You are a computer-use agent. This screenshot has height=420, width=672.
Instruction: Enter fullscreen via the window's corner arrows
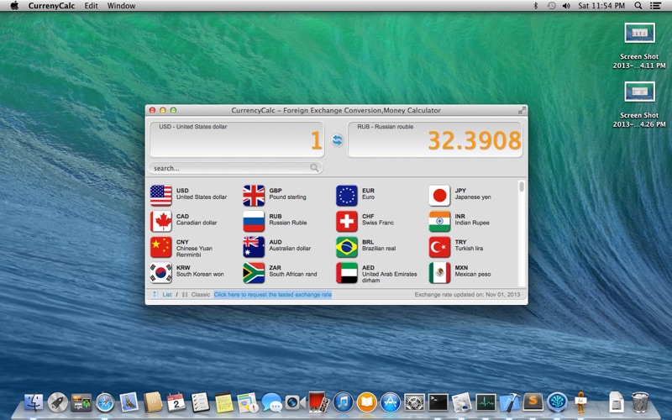[522, 110]
